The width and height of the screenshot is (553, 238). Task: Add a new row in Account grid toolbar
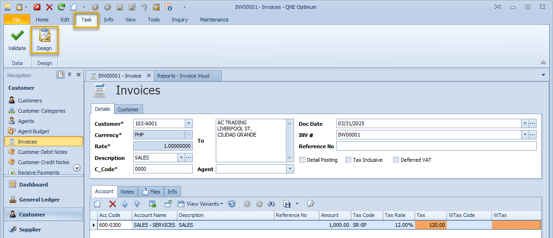(x=98, y=203)
